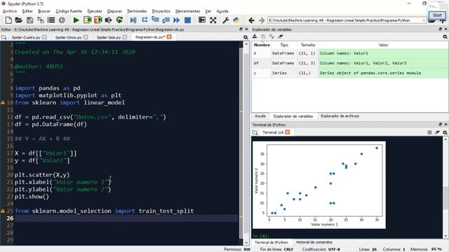Search variables magnifier icon
Image resolution: width=449 pixels, height=252 pixels.
[x=445, y=37]
